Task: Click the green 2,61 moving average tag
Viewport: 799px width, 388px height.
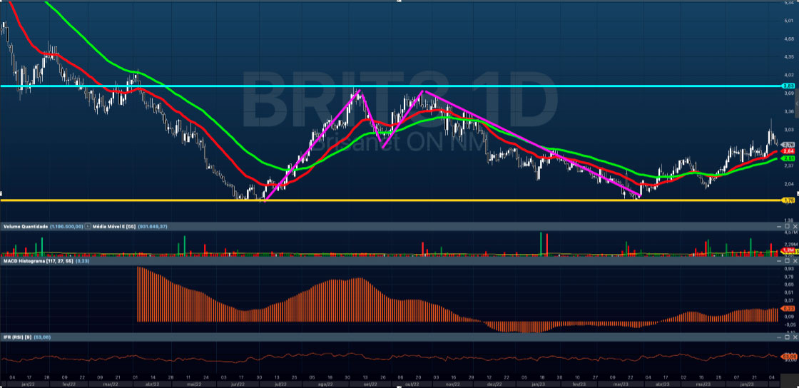Action: 788,158
